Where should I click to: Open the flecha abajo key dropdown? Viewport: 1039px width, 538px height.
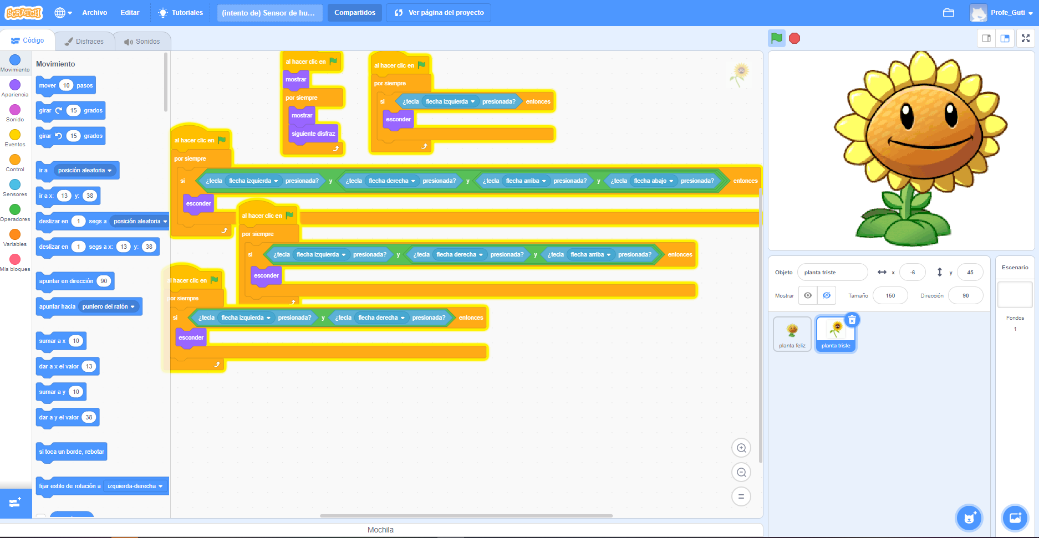pyautogui.click(x=653, y=181)
